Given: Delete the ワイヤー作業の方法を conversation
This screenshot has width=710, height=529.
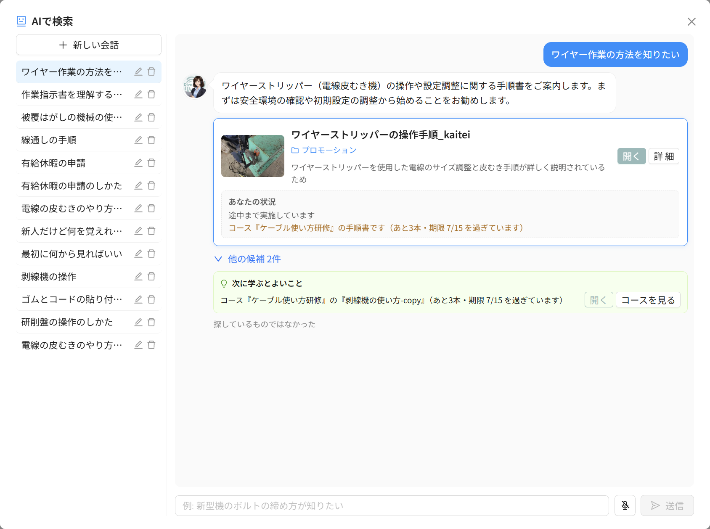Looking at the screenshot, I should [x=151, y=72].
